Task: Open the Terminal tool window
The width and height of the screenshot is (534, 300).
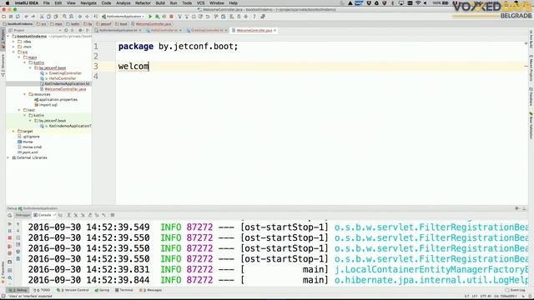Action: click(x=123, y=290)
